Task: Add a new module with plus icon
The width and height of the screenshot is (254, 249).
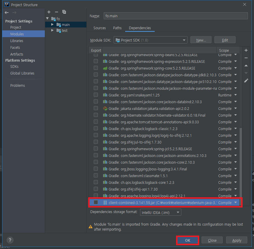Action: (49, 12)
